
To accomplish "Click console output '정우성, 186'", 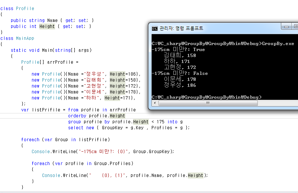I will click(180, 85).
